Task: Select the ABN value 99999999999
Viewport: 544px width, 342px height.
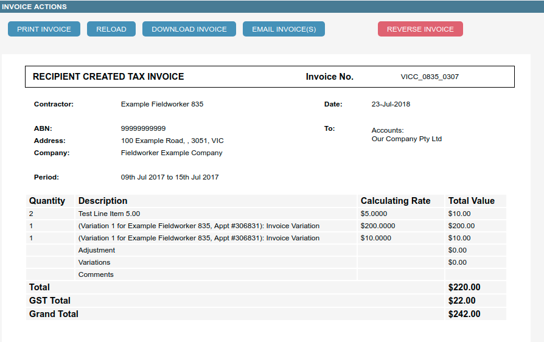Action: [x=143, y=128]
